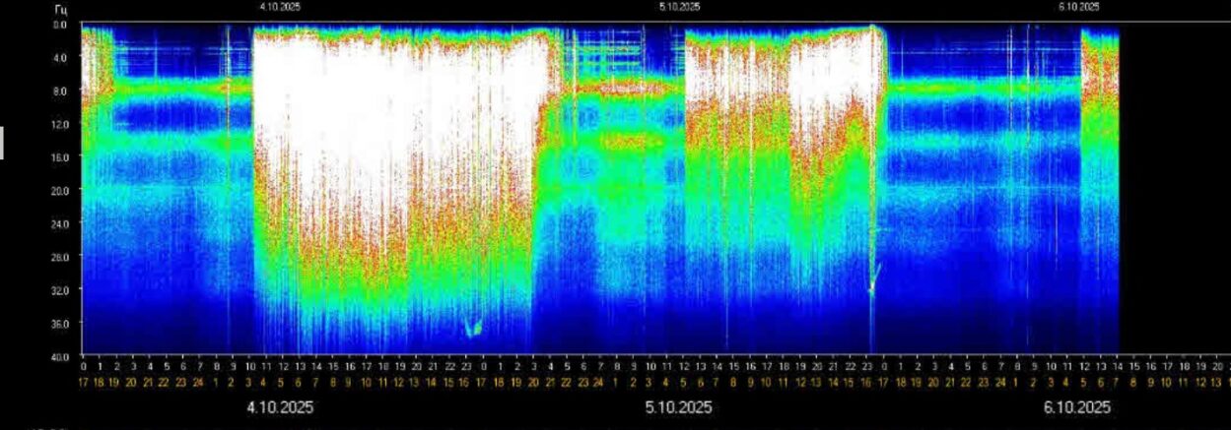
Task: Select the 5.10.2025 date header above spectrogram
Action: pos(680,7)
